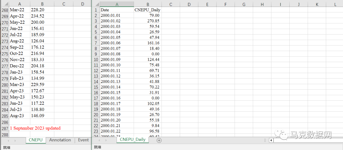Click value 216.94 next to Oct-22
The image size is (343, 150).
pyautogui.click(x=42, y=53)
